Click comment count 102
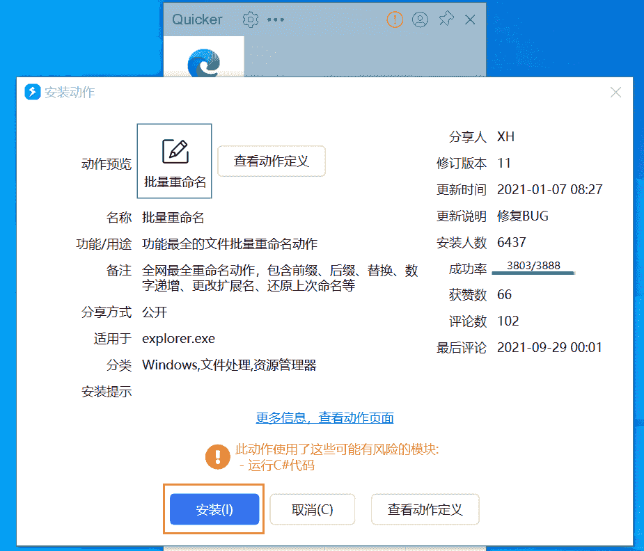 tap(508, 321)
